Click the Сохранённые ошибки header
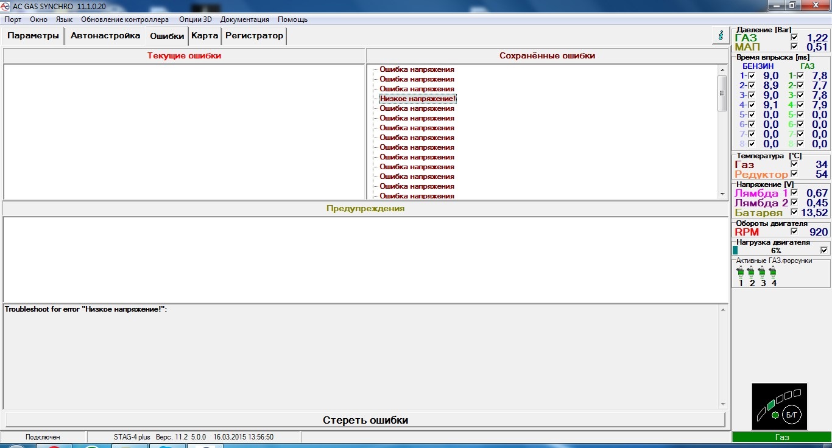The width and height of the screenshot is (832, 448). tap(547, 56)
